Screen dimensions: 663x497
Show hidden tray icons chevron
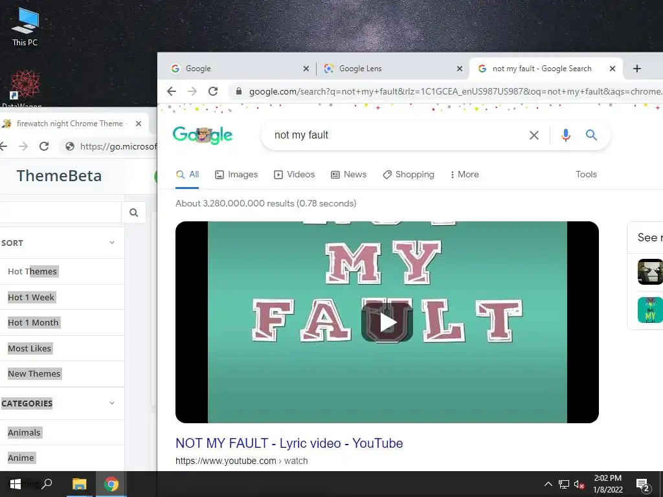click(x=548, y=484)
